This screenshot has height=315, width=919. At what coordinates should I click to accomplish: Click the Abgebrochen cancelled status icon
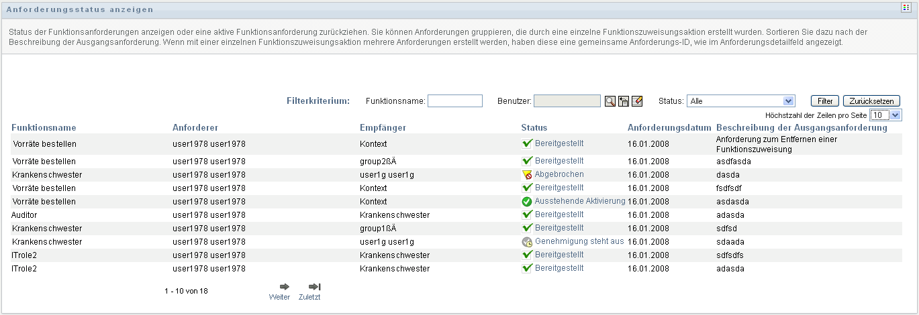click(x=527, y=174)
